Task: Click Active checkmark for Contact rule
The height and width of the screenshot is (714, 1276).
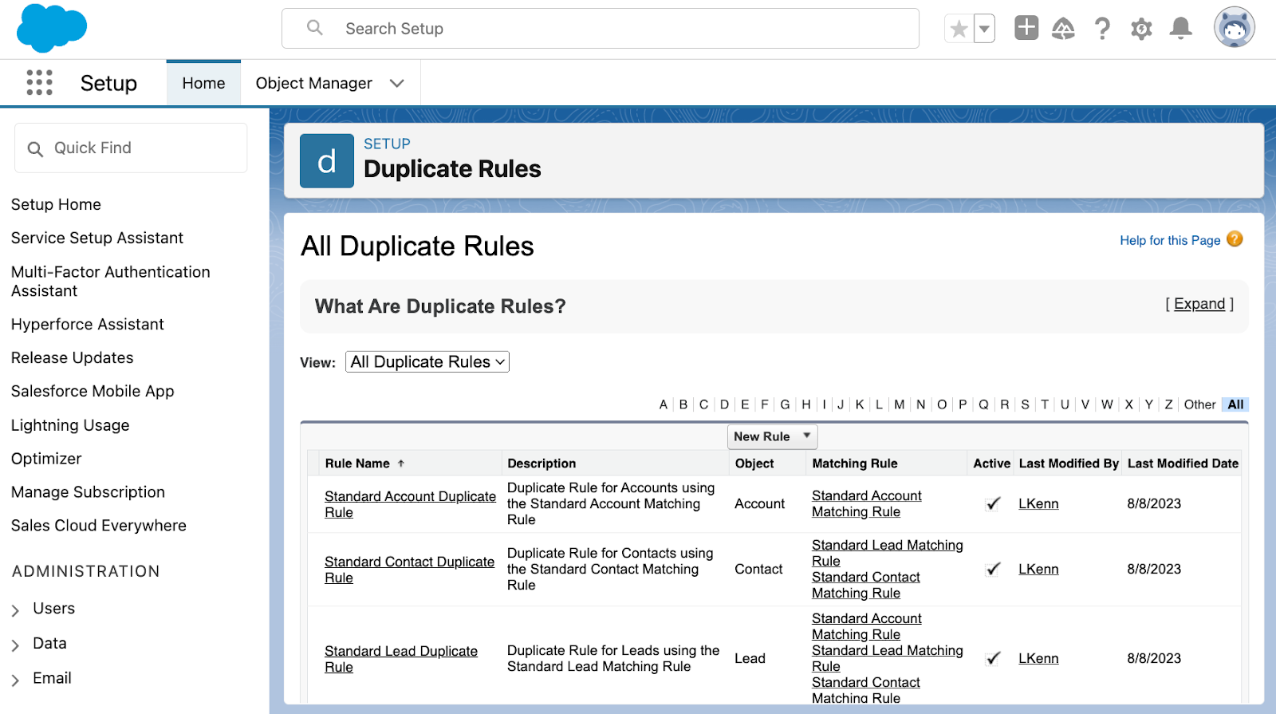Action: coord(993,570)
